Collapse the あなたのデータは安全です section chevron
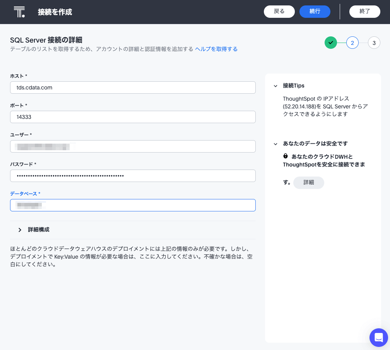 (x=275, y=144)
